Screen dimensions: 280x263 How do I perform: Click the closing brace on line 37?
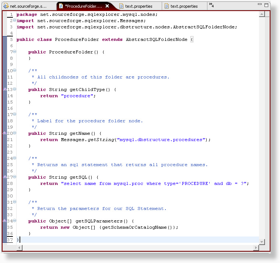(18, 240)
